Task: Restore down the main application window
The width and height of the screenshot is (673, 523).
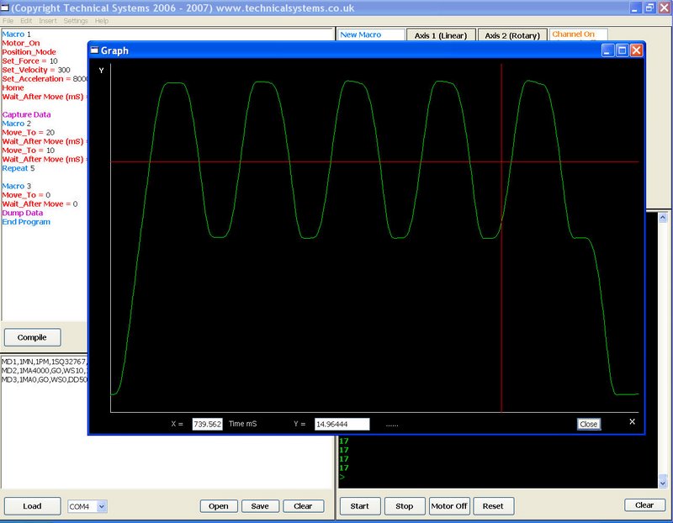Action: [649, 8]
